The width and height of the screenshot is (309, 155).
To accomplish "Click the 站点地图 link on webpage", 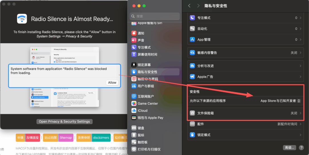I will coord(51,138).
